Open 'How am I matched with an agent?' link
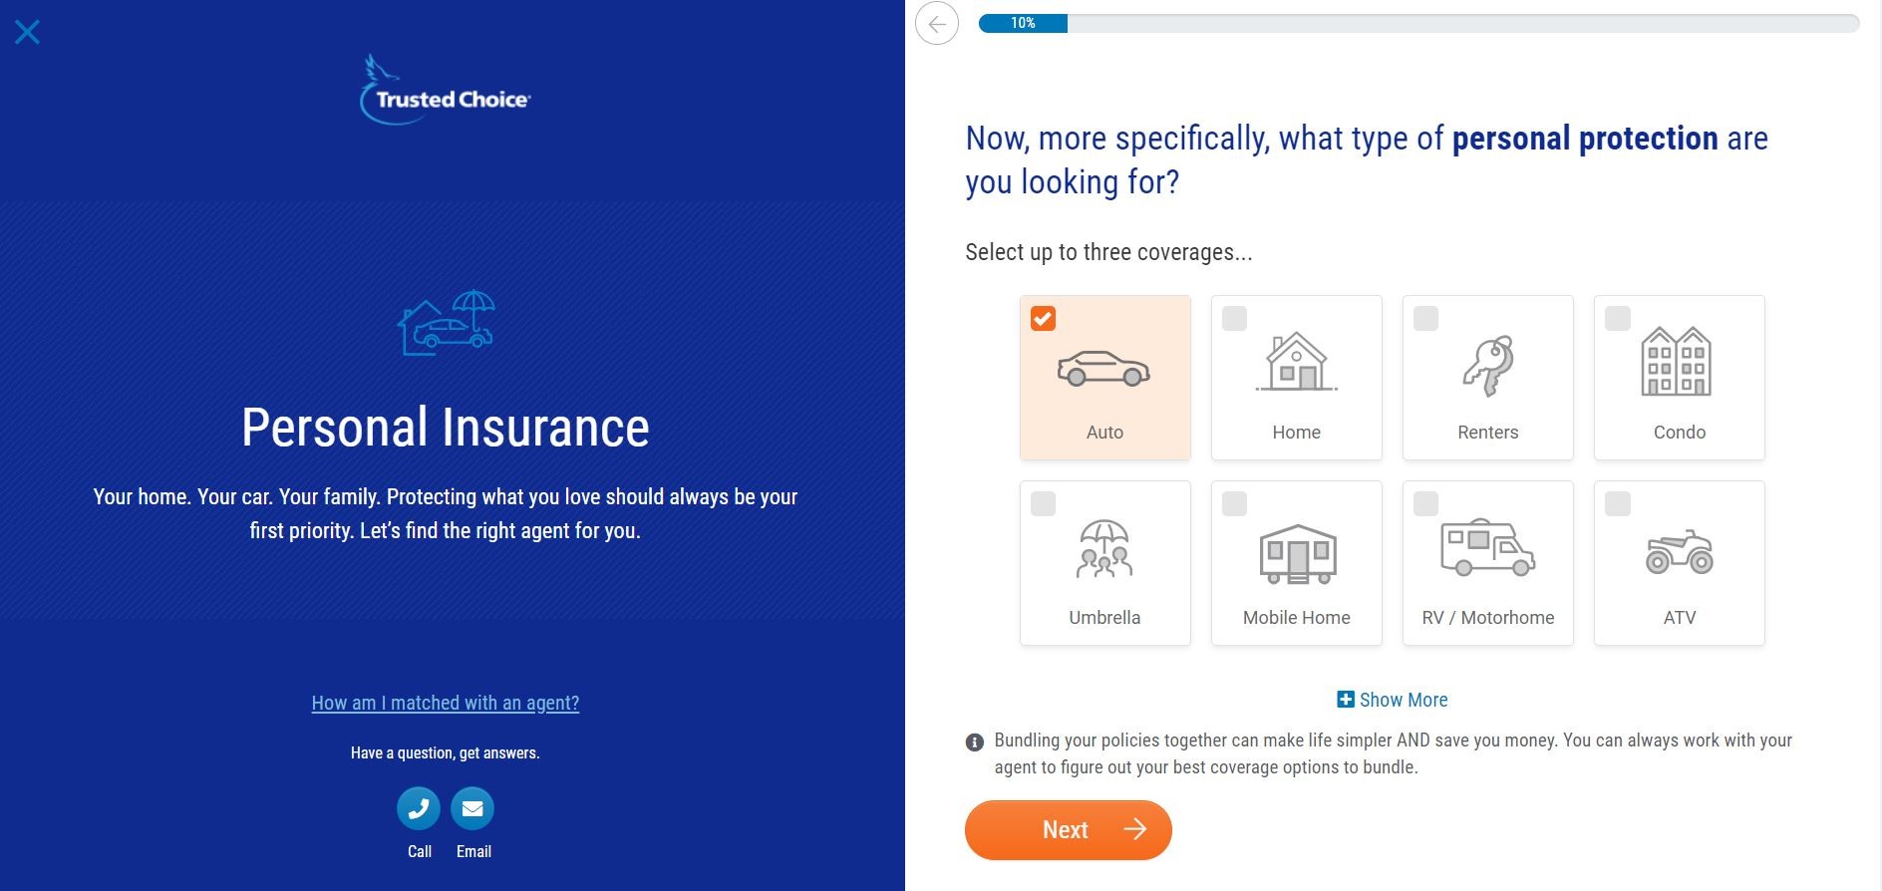 [445, 703]
